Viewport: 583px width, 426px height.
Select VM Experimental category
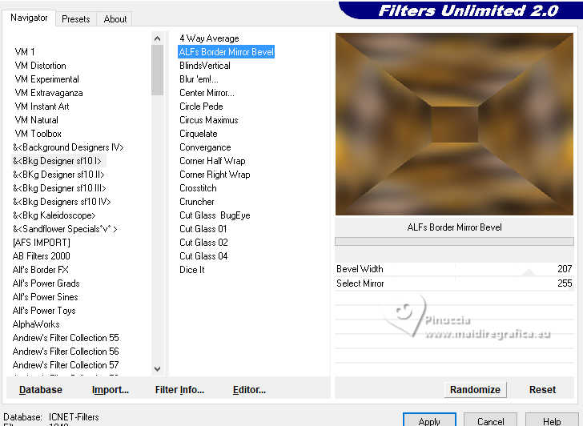[x=46, y=79]
